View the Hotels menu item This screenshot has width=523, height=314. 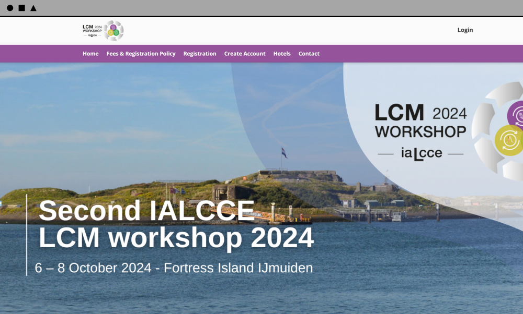tap(282, 54)
